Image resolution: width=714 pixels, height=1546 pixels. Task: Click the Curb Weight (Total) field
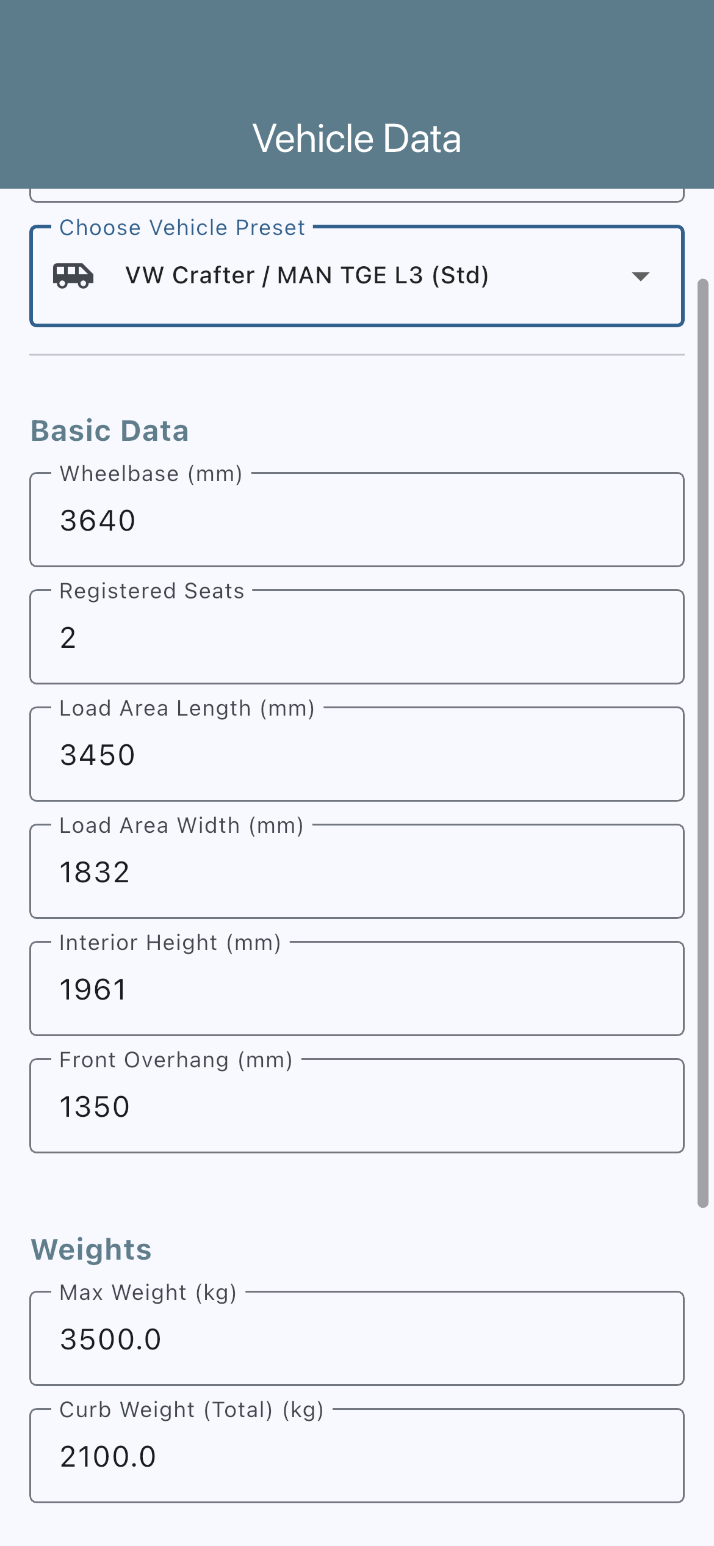(357, 1456)
